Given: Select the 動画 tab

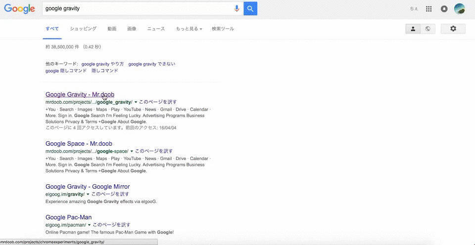Looking at the screenshot, I should pyautogui.click(x=112, y=29).
